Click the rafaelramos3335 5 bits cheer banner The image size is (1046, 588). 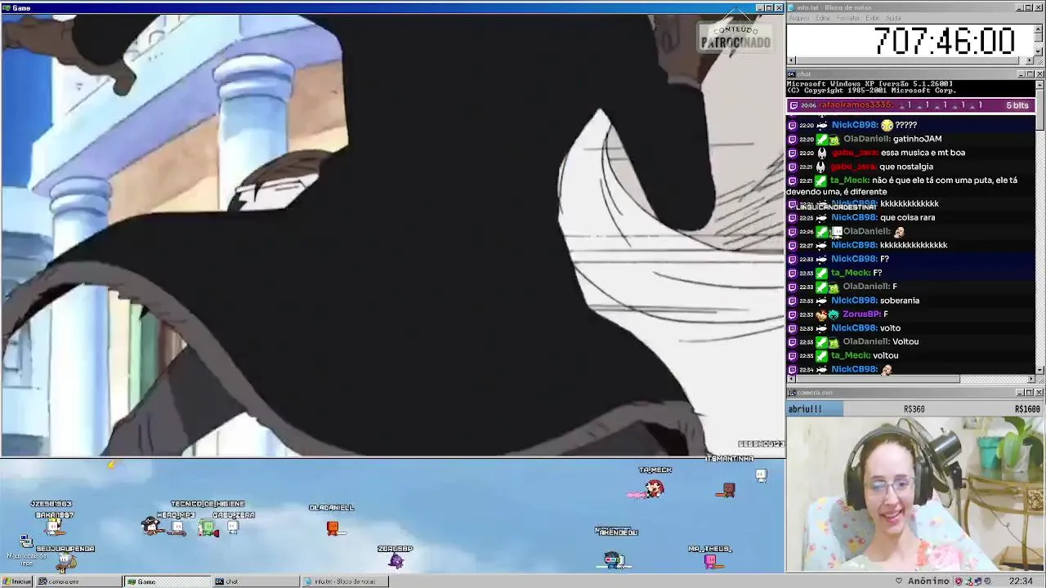(911, 105)
